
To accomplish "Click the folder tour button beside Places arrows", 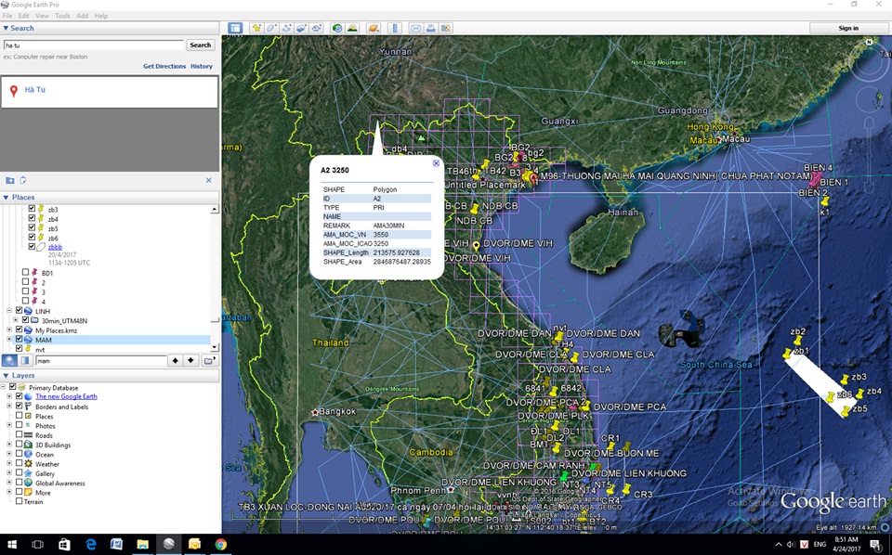I will click(x=209, y=360).
